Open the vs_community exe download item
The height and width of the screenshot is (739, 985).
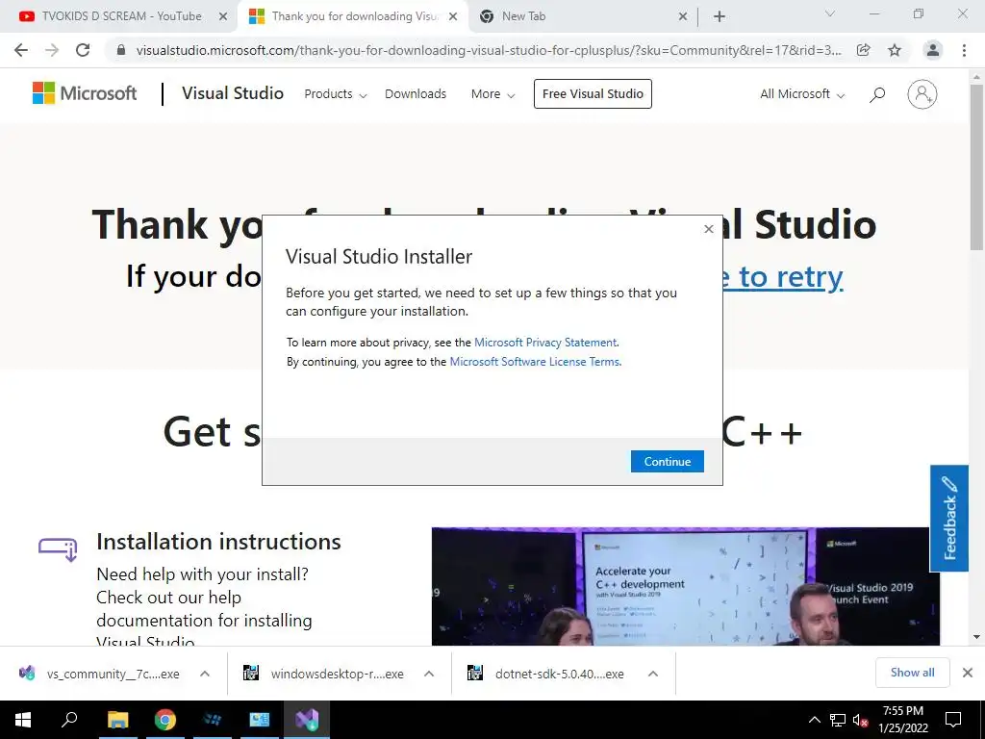pos(100,674)
